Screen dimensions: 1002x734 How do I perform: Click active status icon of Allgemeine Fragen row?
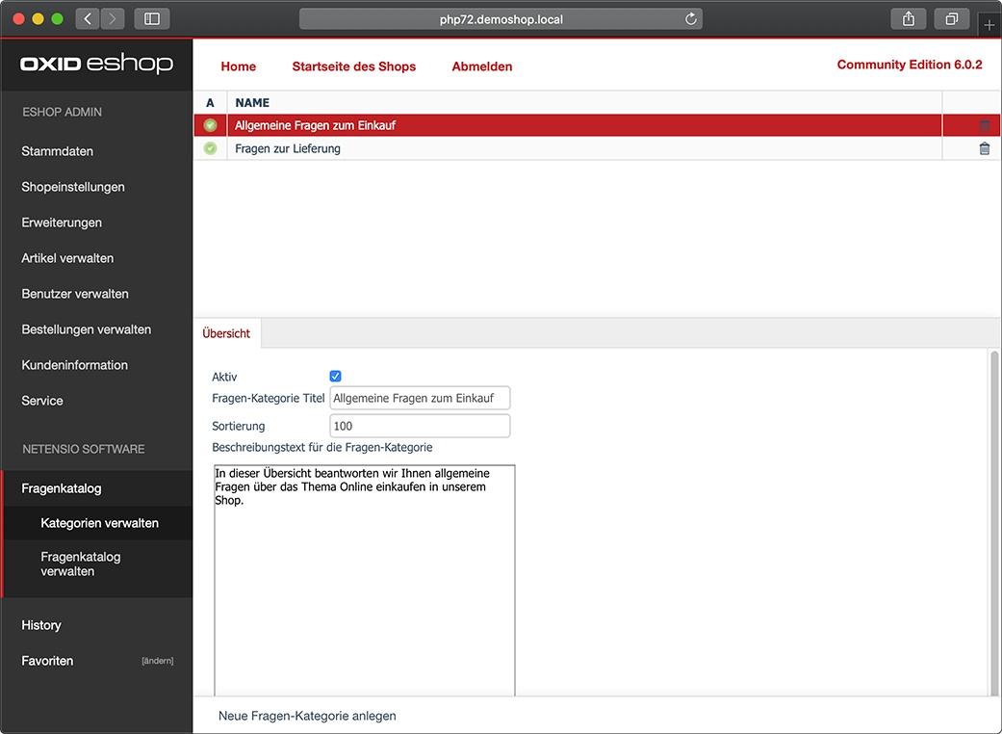coord(210,125)
